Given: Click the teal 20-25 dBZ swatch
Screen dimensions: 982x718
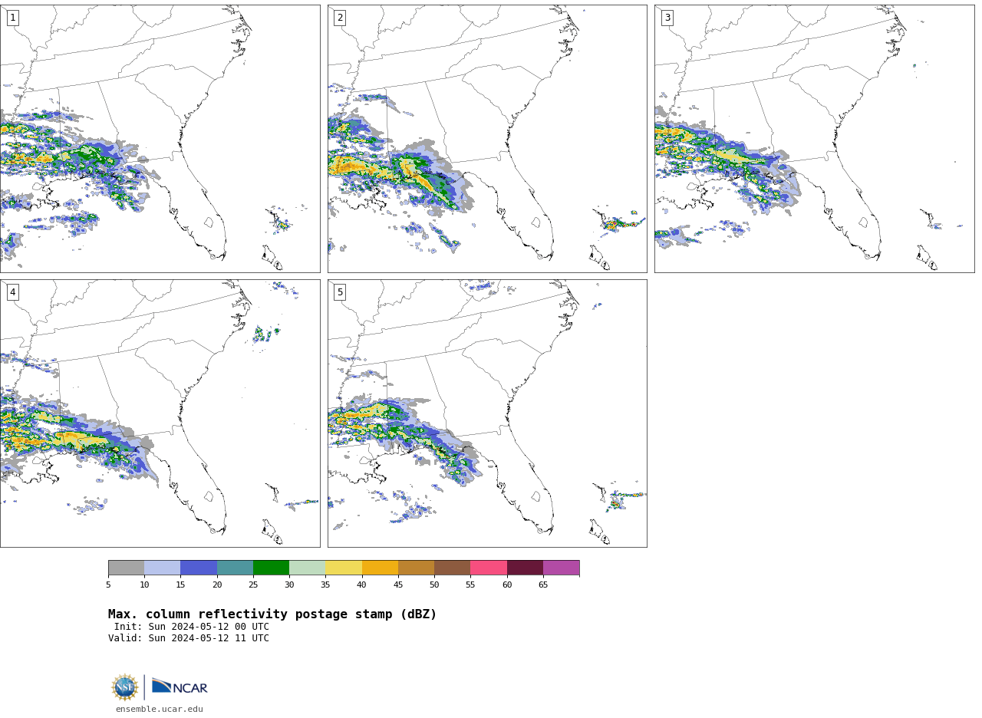Looking at the screenshot, I should [235, 568].
